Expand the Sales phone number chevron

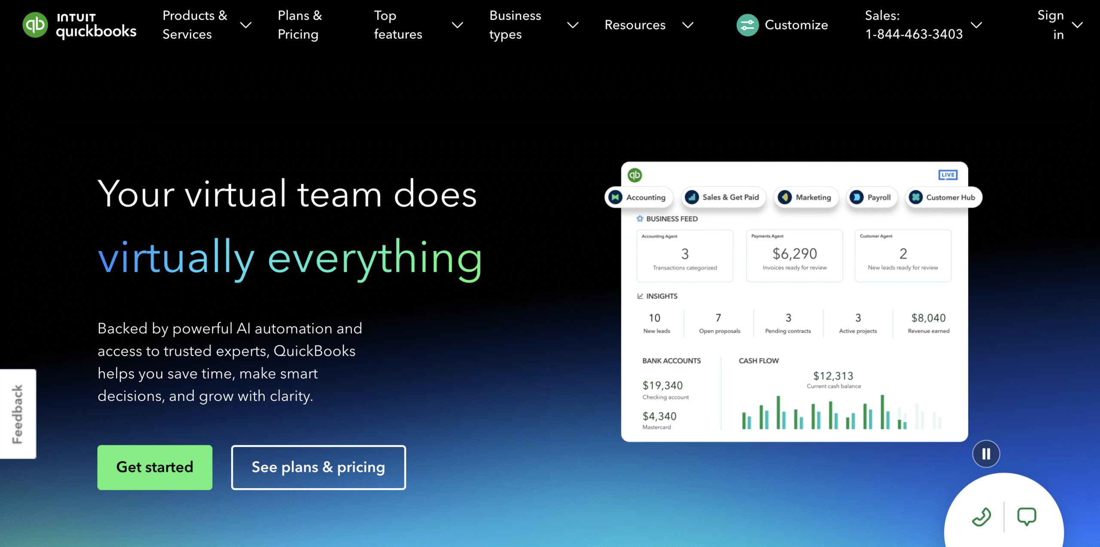click(x=976, y=25)
